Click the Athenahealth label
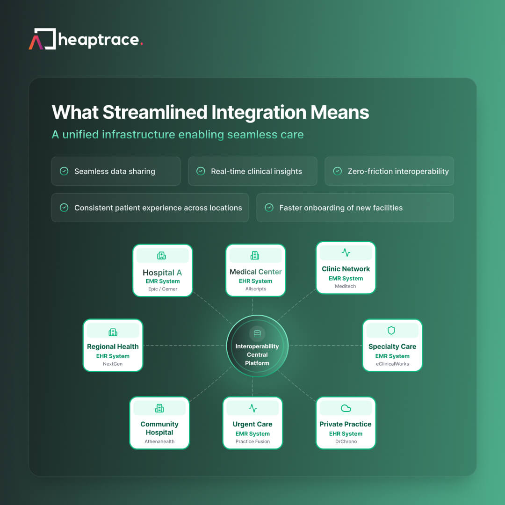Image resolution: width=505 pixels, height=505 pixels. tap(159, 441)
